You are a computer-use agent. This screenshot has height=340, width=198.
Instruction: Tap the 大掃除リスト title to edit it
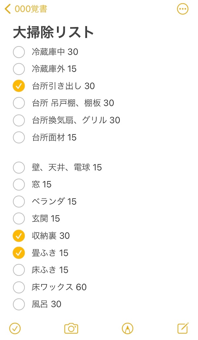pyautogui.click(x=53, y=32)
